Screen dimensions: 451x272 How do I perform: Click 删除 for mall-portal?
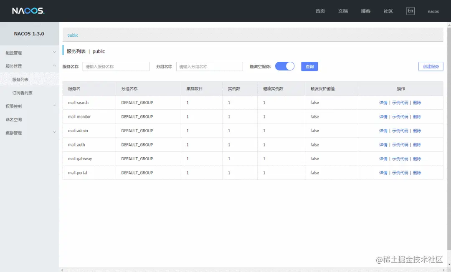[x=417, y=173]
